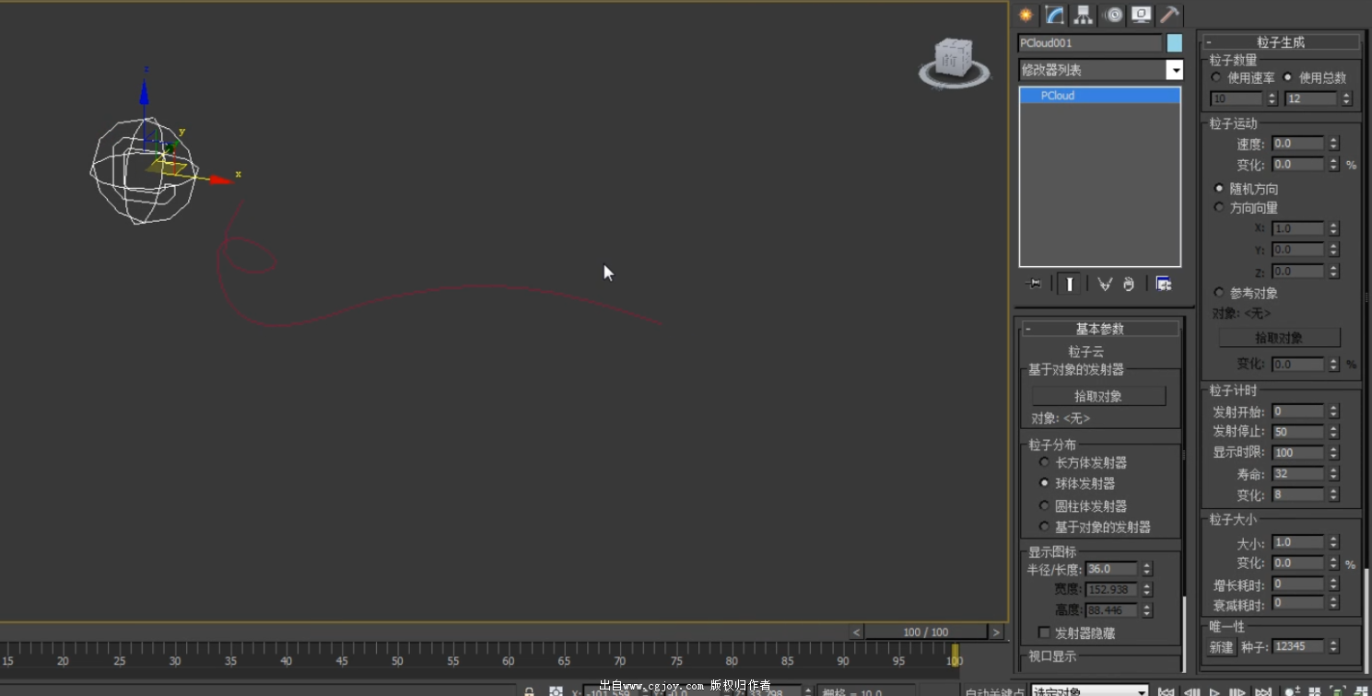Choose 长方体发射器 emitter option
The width and height of the screenshot is (1372, 696).
click(x=1044, y=462)
